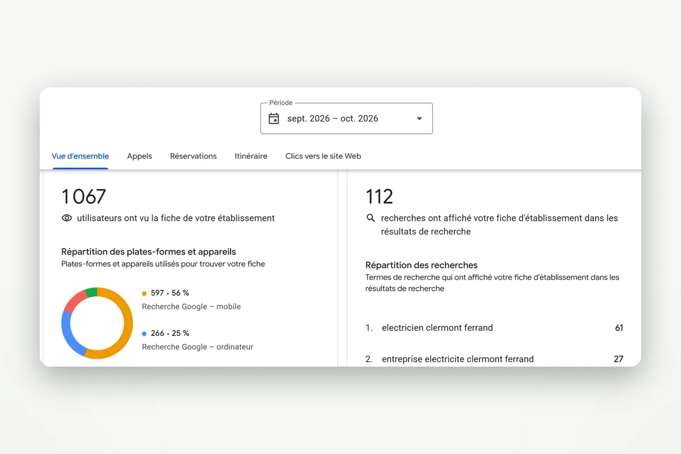This screenshot has height=454, width=681.
Task: Click the count 61 in search list
Action: 619,327
